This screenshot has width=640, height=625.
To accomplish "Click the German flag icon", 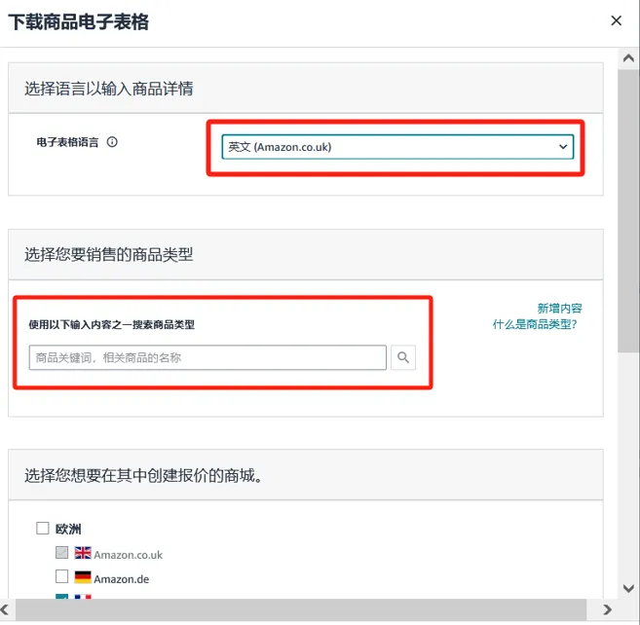I will (83, 577).
